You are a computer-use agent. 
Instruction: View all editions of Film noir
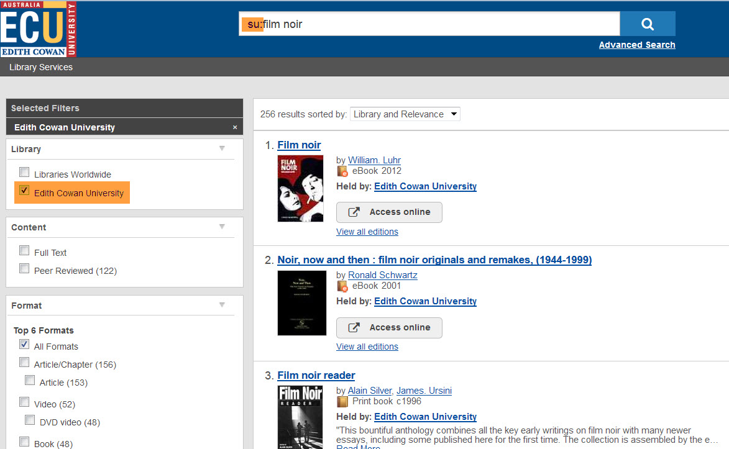[367, 232]
